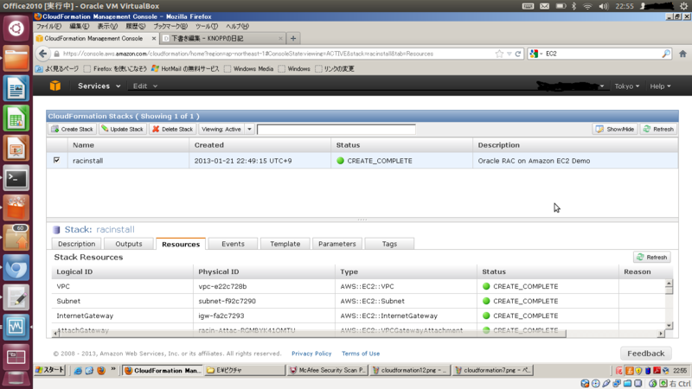
Task: Click search magnifier in search box
Action: (x=666, y=54)
